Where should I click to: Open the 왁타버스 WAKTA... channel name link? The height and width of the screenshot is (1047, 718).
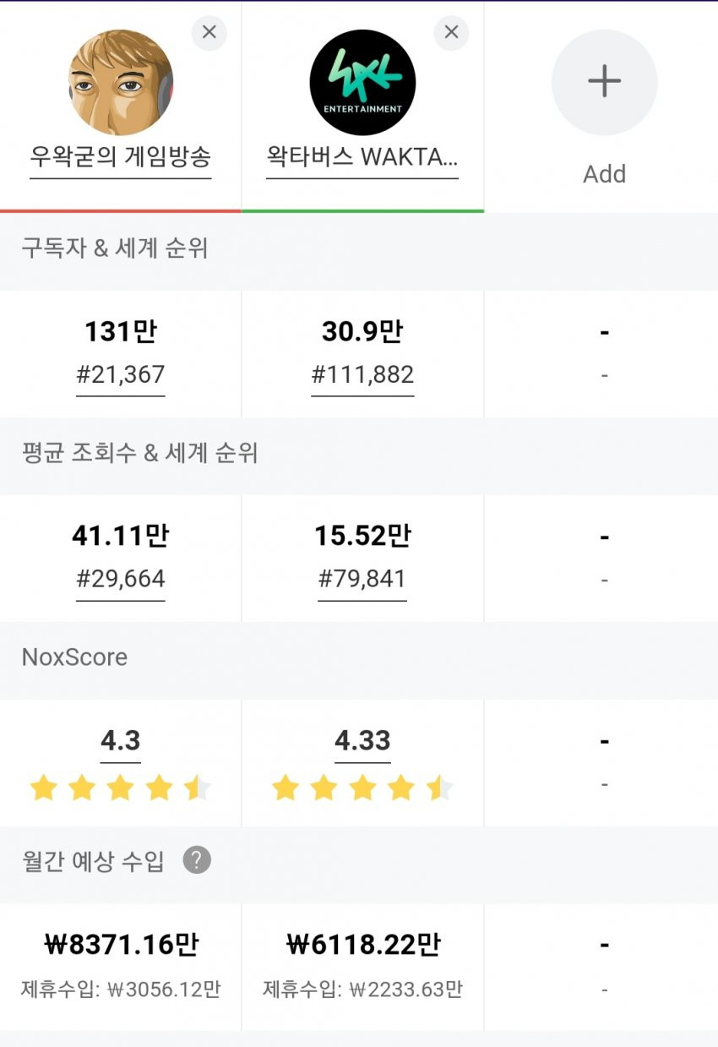coord(362,158)
